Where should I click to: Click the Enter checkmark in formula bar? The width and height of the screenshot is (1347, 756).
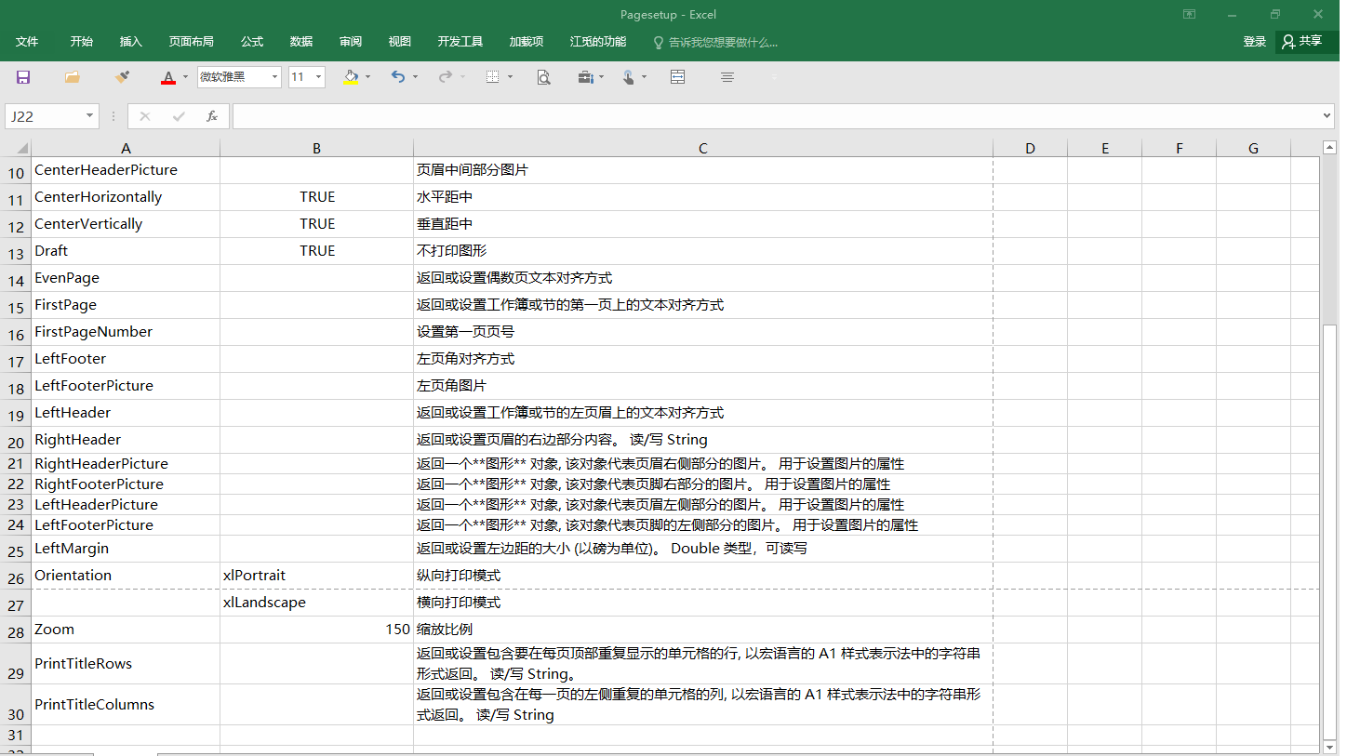tap(179, 116)
